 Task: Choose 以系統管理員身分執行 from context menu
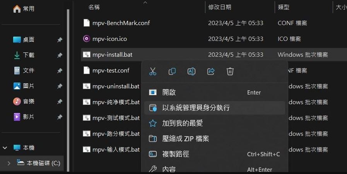(215, 108)
